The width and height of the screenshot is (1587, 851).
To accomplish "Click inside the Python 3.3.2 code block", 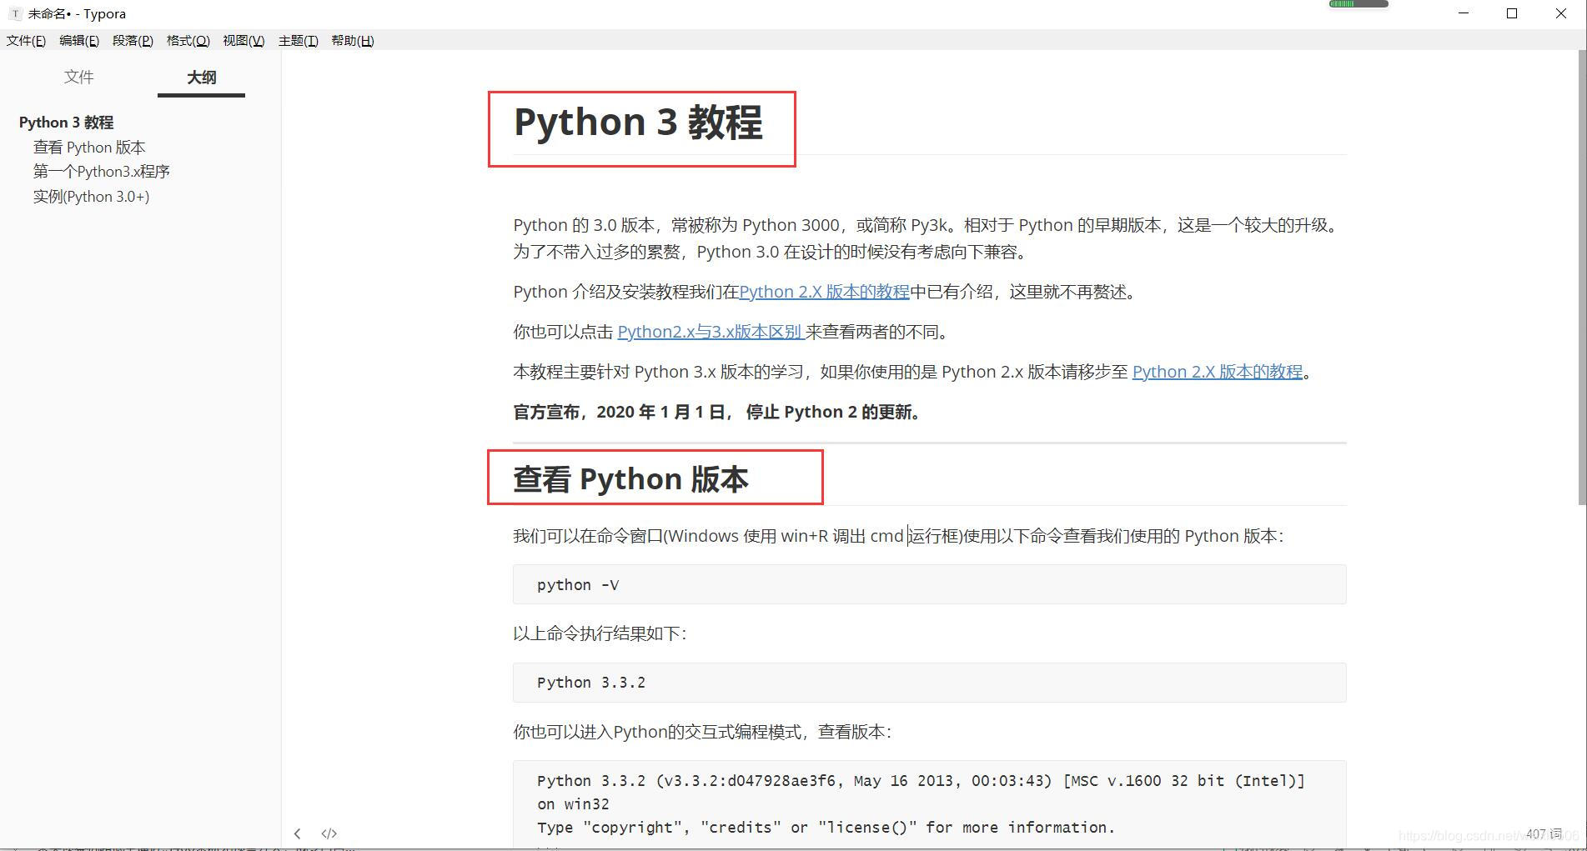I will pyautogui.click(x=929, y=683).
